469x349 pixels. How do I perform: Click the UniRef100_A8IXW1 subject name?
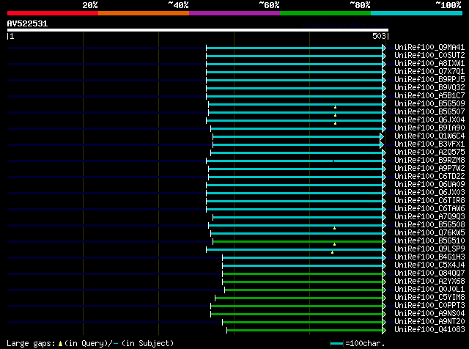point(429,64)
